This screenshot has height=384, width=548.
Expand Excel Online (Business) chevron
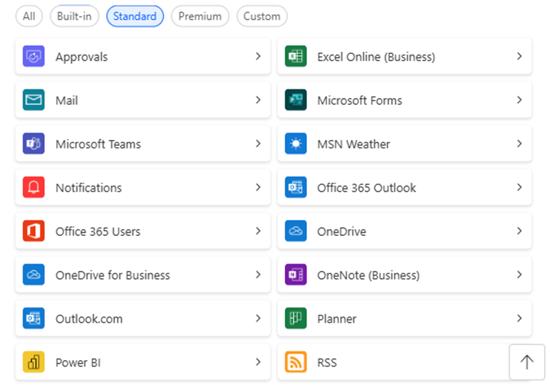coord(519,57)
